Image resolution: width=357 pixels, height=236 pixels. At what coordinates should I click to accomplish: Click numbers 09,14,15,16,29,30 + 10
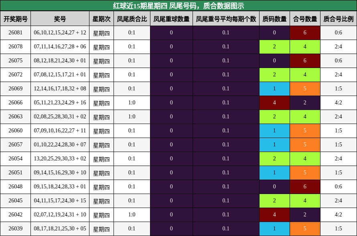coord(60,173)
